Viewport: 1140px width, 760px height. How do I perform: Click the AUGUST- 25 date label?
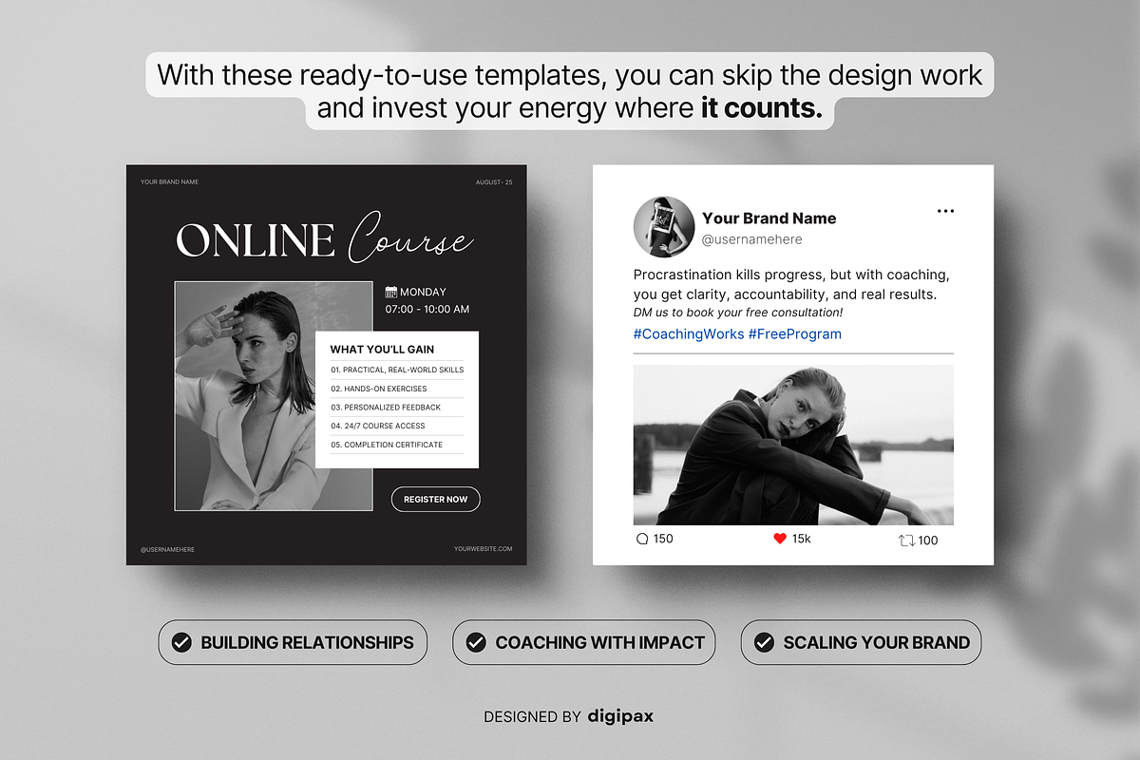[x=494, y=182]
